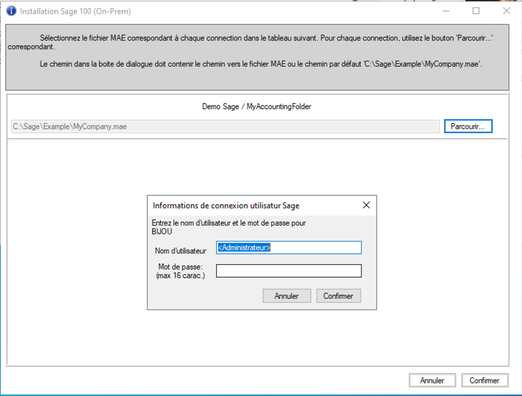The width and height of the screenshot is (522, 396).
Task: Click the 'Mot de passe:' label
Action: (x=180, y=267)
